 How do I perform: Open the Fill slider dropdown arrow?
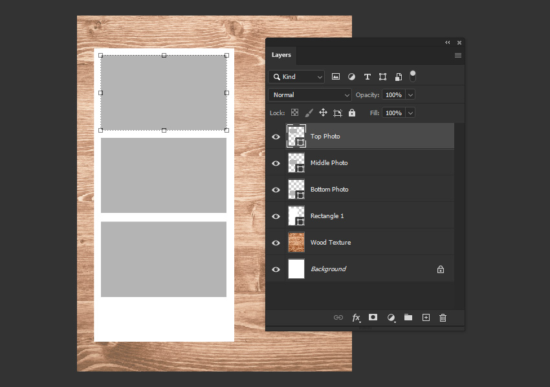coord(410,113)
